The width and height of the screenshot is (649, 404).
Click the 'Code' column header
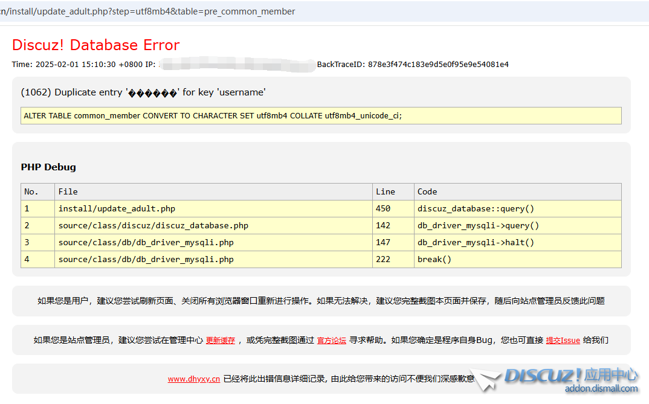(427, 191)
